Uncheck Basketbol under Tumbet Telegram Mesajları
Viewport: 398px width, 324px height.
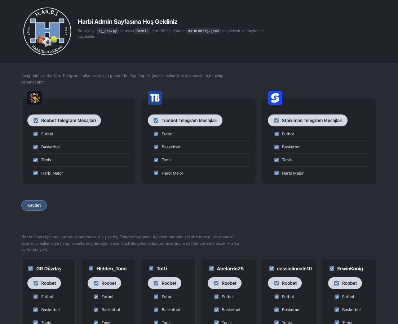[156, 147]
